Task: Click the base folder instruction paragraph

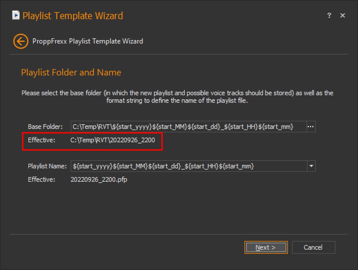Action: 177,97
